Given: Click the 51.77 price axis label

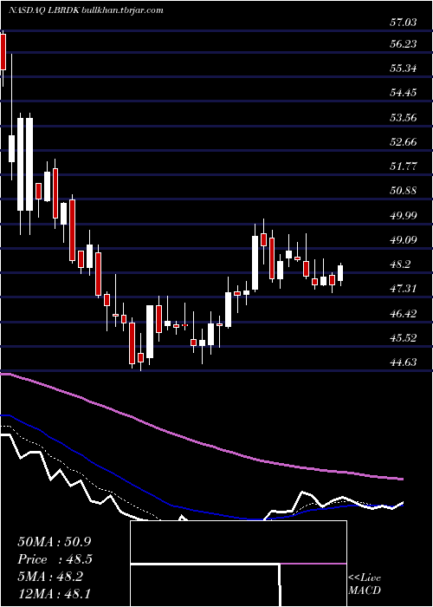Looking at the screenshot, I should (404, 166).
